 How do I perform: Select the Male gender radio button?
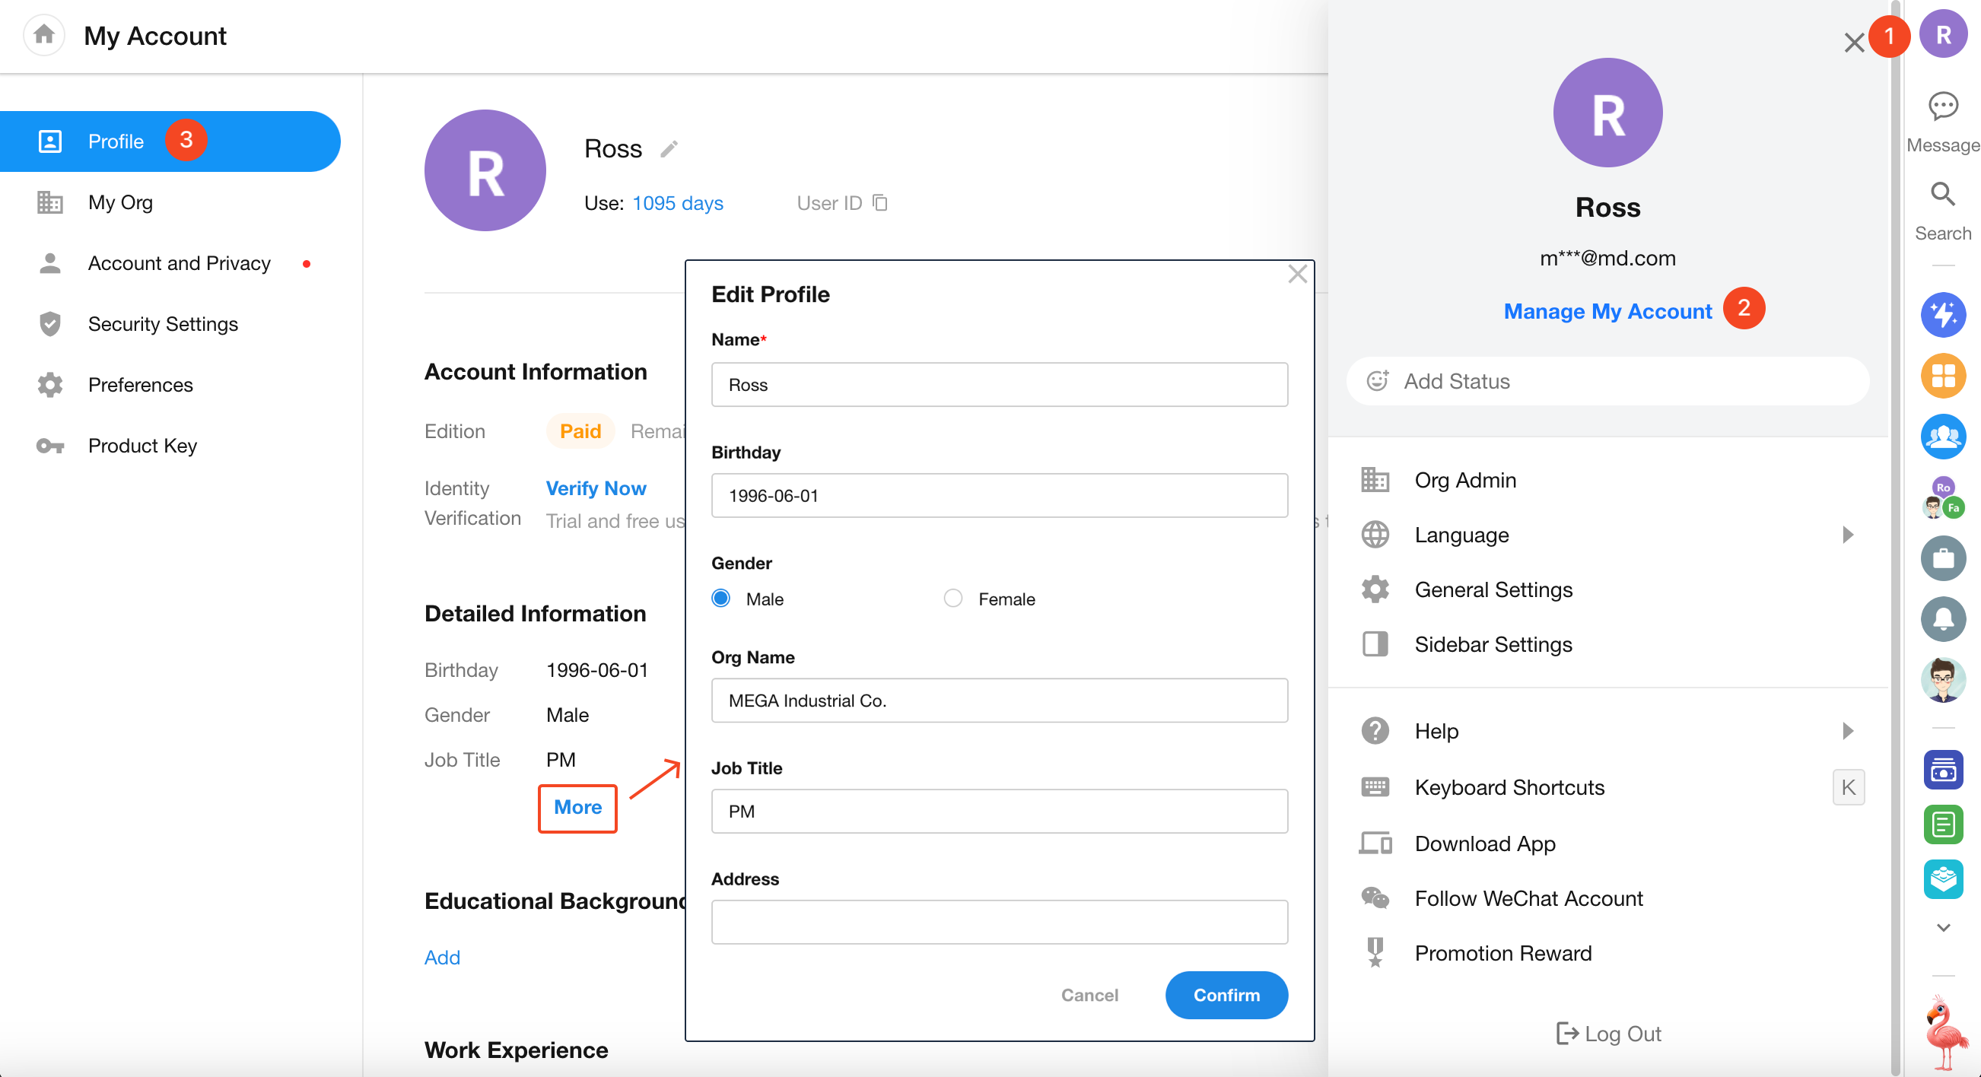click(x=720, y=598)
